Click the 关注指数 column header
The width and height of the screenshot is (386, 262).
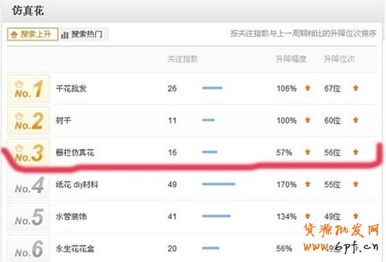click(183, 59)
